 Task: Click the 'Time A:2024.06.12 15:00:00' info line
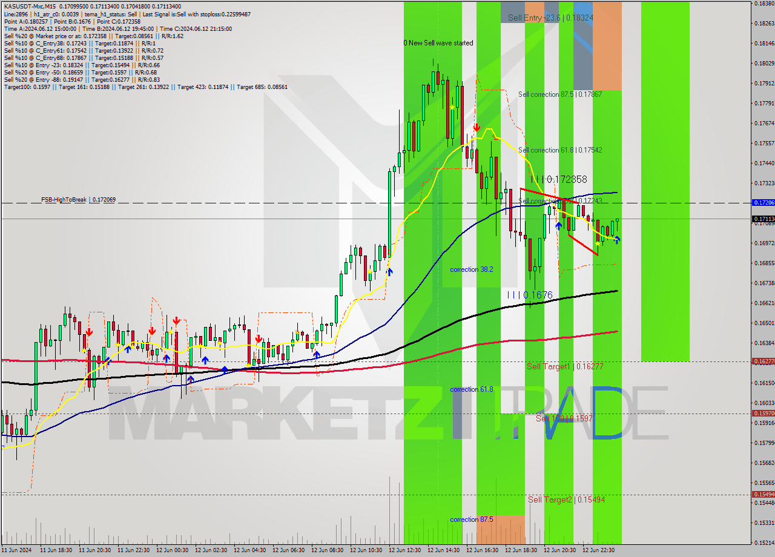click(x=117, y=28)
